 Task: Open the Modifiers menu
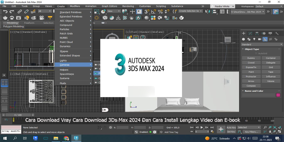(75, 6)
